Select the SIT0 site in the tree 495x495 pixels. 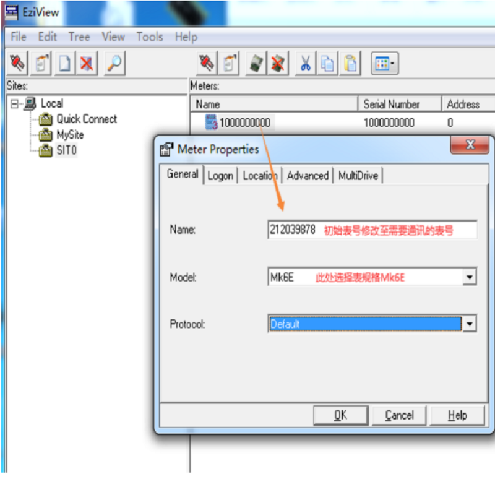(x=66, y=150)
